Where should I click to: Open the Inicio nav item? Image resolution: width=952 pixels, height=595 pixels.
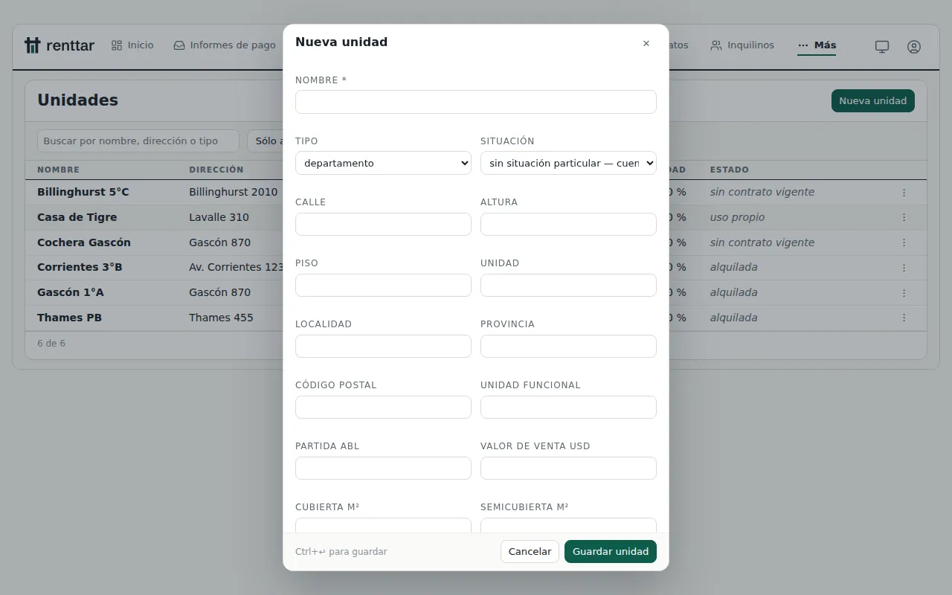coord(132,45)
